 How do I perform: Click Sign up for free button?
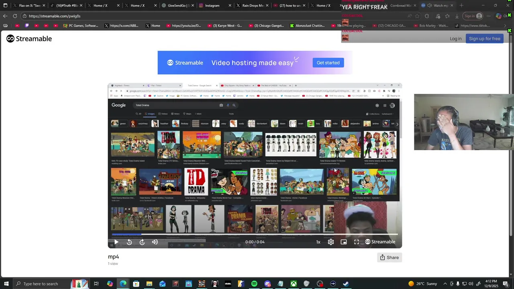(x=484, y=39)
